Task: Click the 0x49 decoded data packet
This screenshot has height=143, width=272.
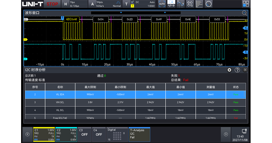Action: (159, 19)
